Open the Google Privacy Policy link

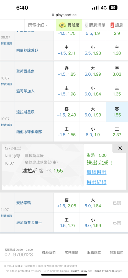click(x=78, y=271)
